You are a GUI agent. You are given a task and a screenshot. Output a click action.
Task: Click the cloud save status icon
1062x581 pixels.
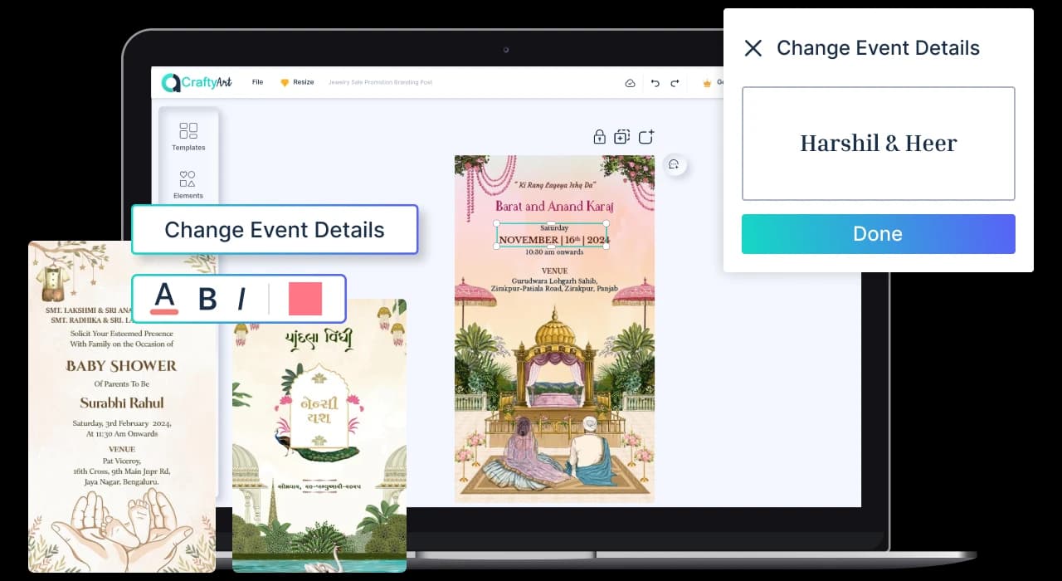tap(630, 83)
